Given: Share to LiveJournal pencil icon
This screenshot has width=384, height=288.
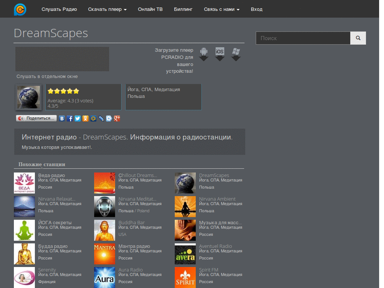Looking at the screenshot, I should click(x=101, y=118).
